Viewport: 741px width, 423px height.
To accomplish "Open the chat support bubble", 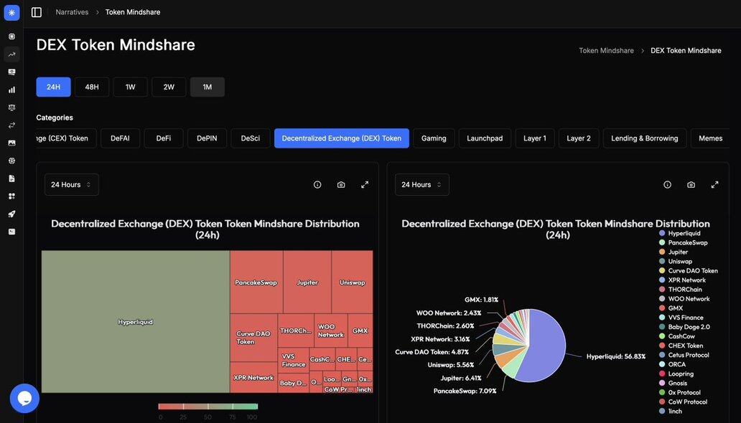I will coord(24,399).
